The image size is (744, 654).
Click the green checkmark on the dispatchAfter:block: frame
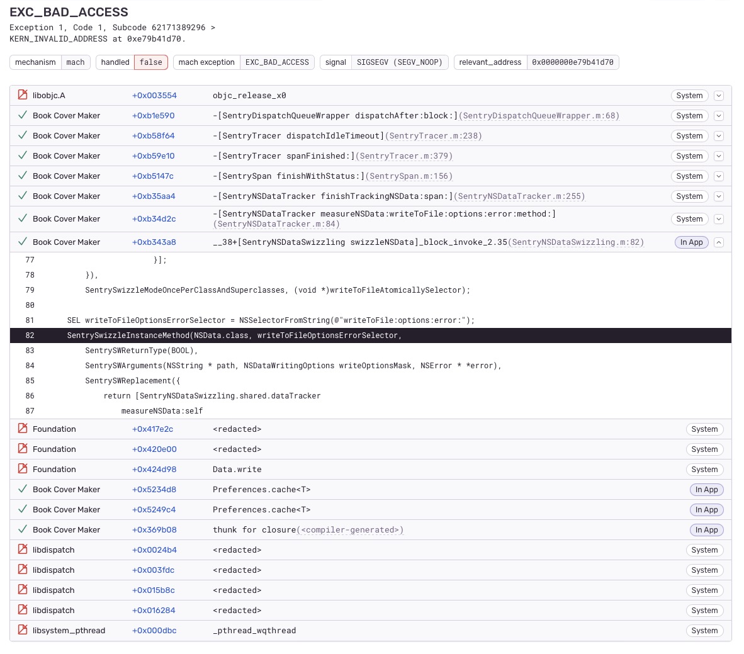[23, 115]
